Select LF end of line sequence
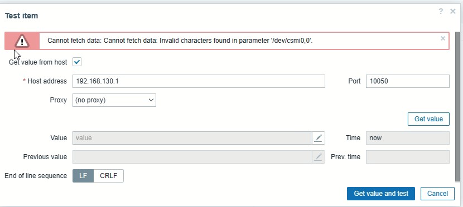Screen dimensions: 463x207 pos(83,176)
